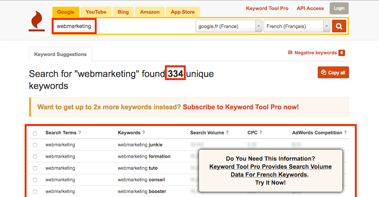Check the box for webmarketing junkie row
Viewport: 379px width, 197px height.
[35, 145]
